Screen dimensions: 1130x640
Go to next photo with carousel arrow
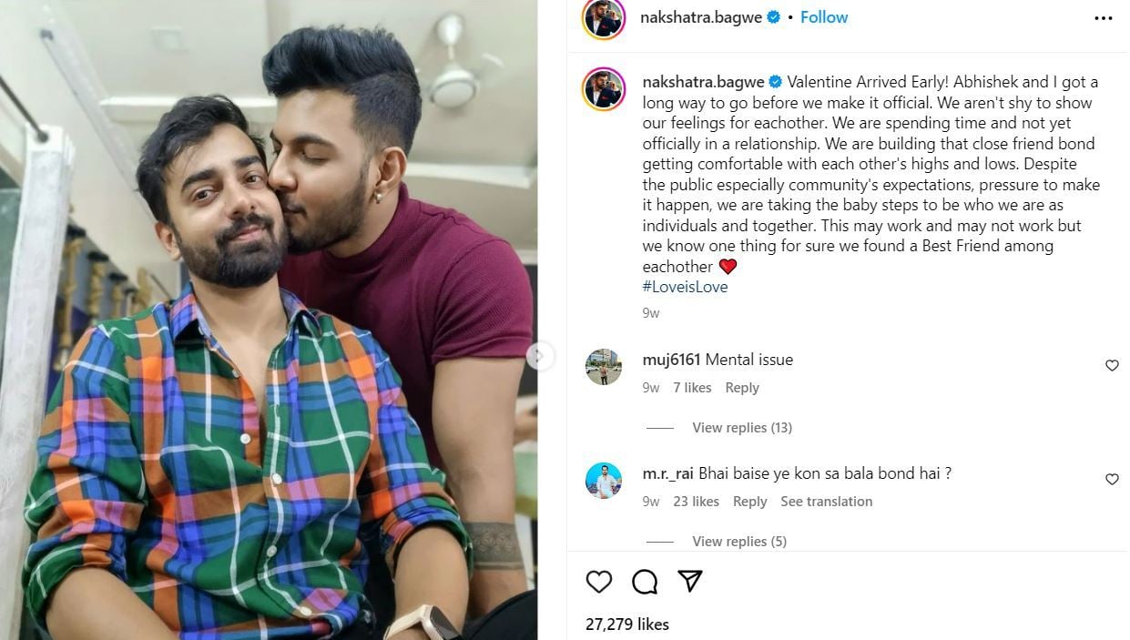click(539, 356)
